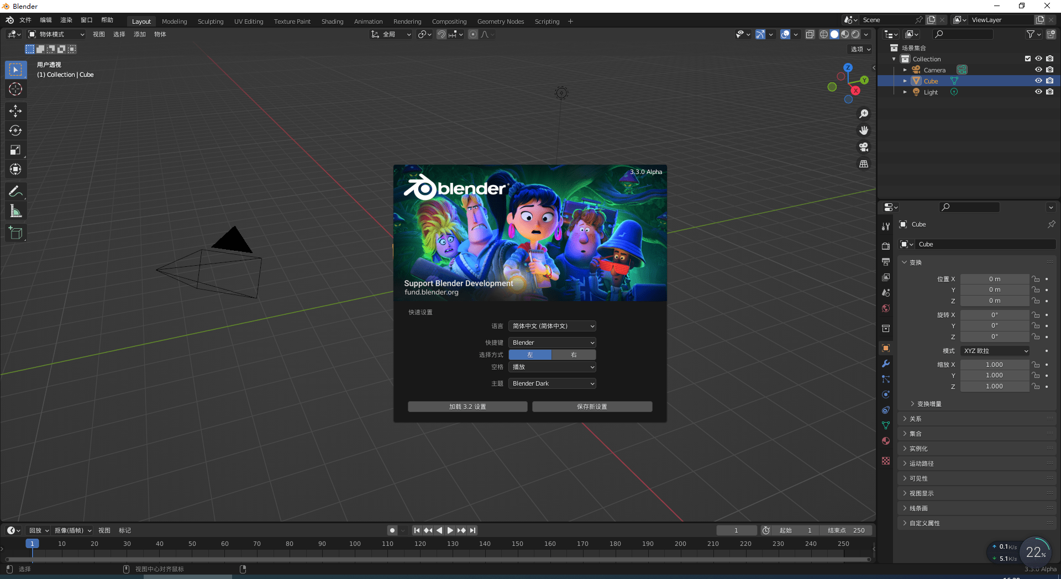Toggle timeline auto keying record button
Image resolution: width=1061 pixels, height=579 pixels.
tap(392, 530)
